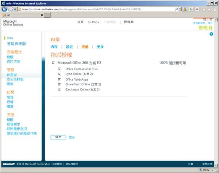This screenshot has height=173, width=219.
Task: Click the page scrollbar up arrow
Action: 216,19
